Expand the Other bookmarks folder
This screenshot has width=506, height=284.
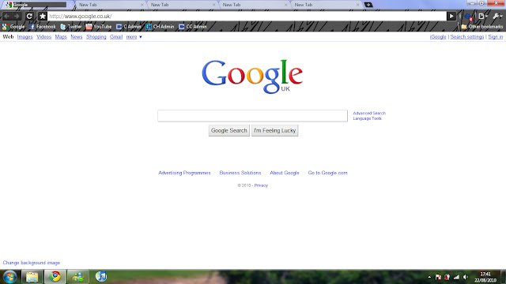coord(482,27)
